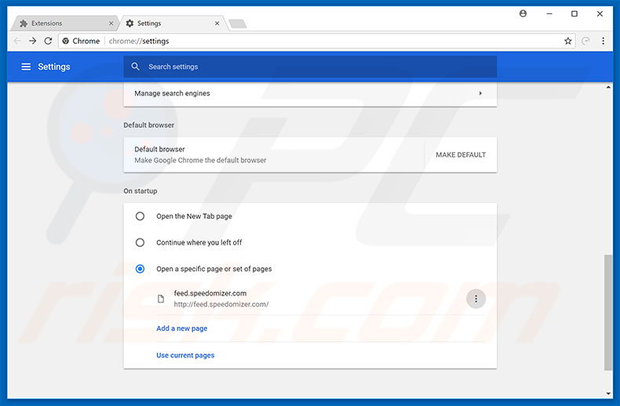This screenshot has width=620, height=406.
Task: Click the Make Default button
Action: 461,154
